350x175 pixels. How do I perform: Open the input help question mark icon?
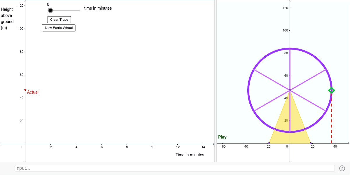(x=342, y=168)
